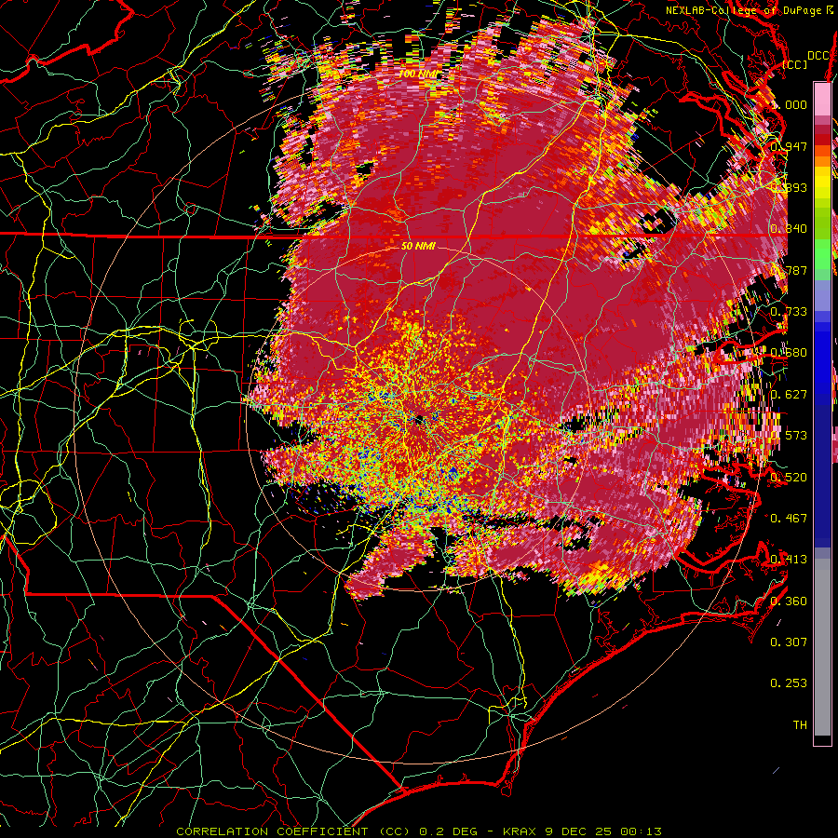Pick the bright green color bar segment
This screenshot has height=838, width=838.
[x=822, y=253]
